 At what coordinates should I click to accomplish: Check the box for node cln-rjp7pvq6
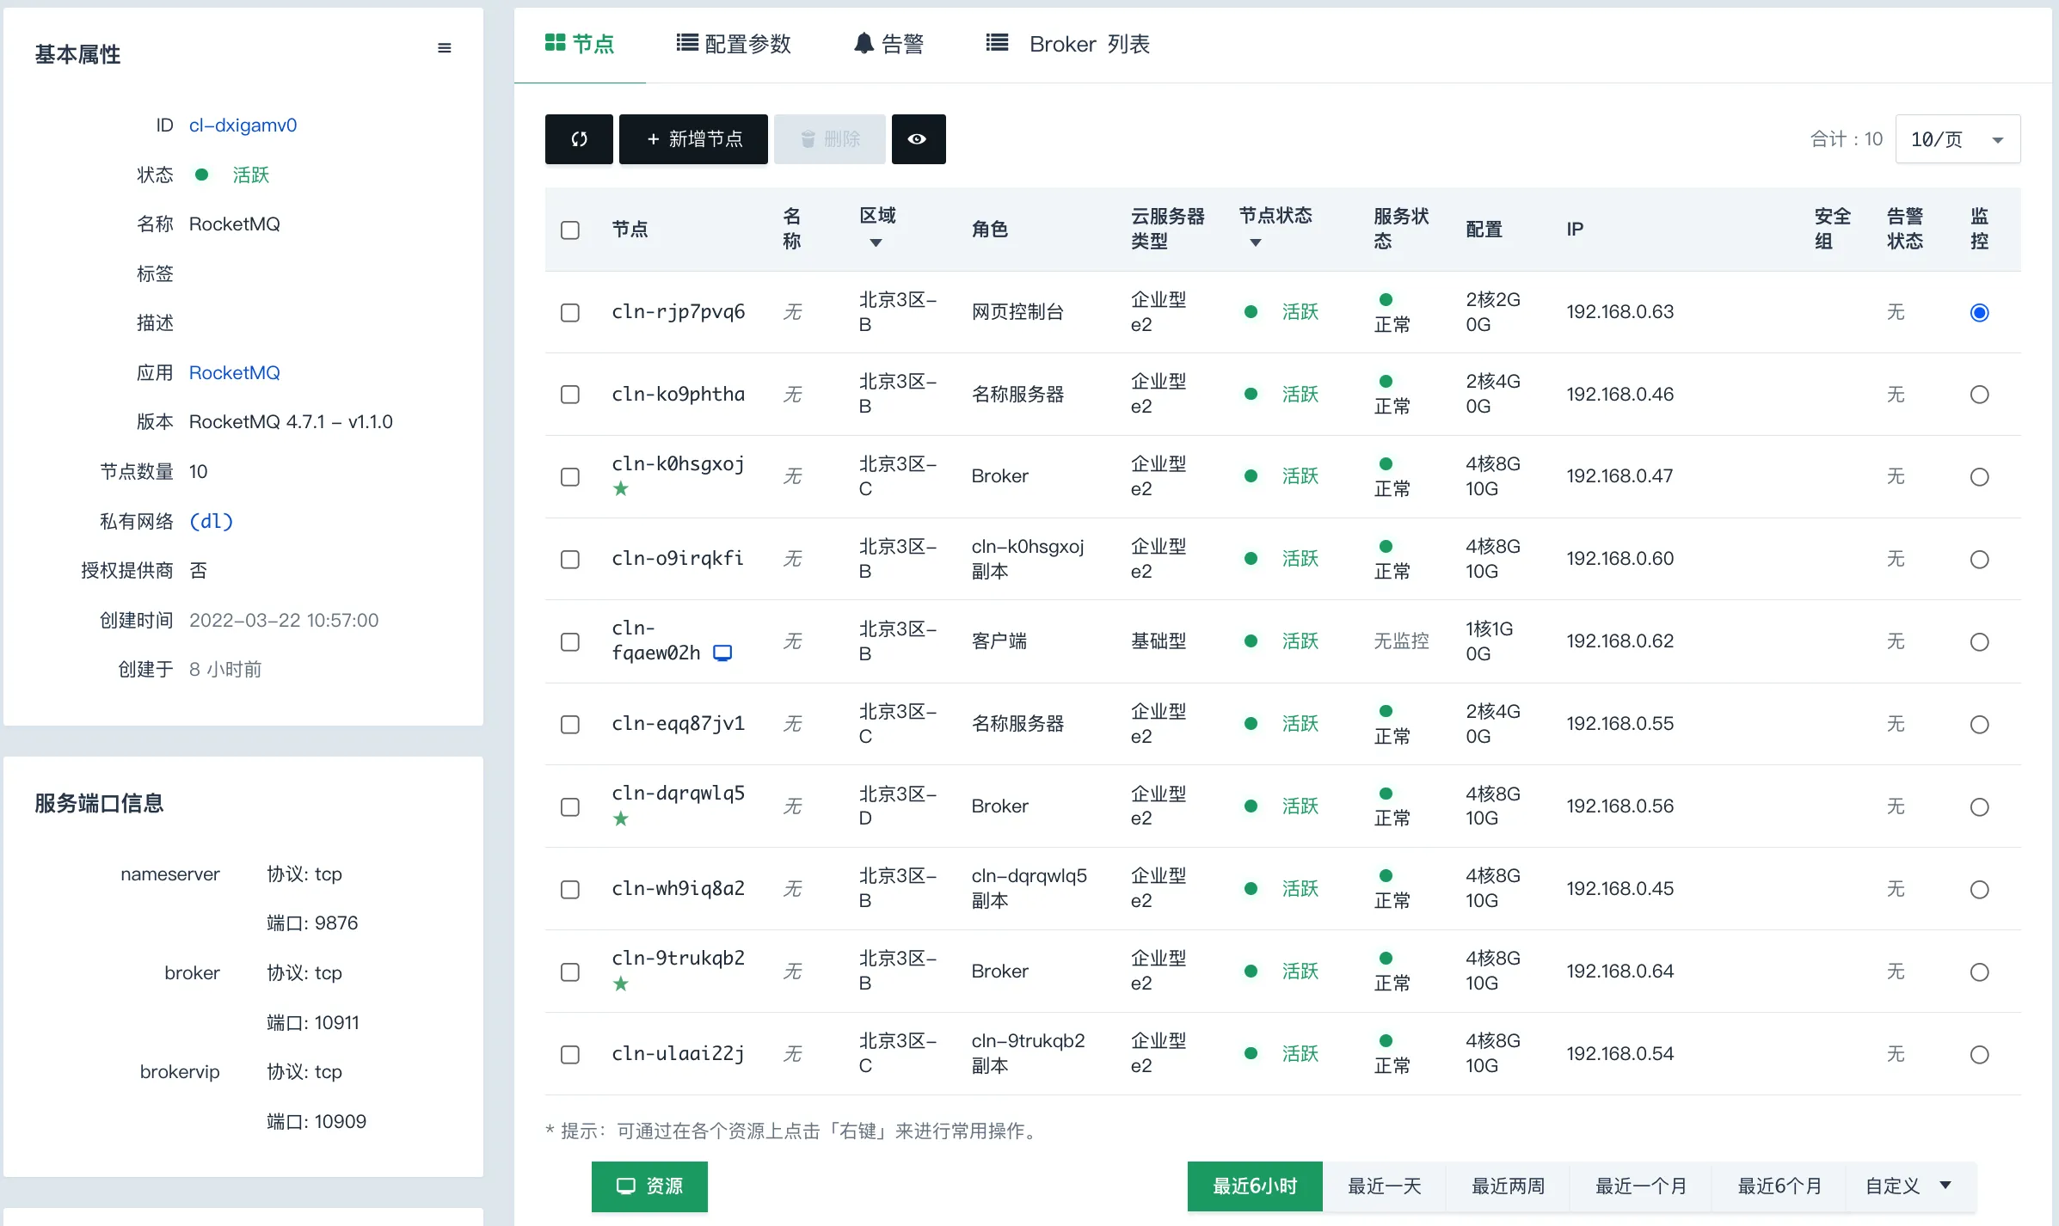[x=570, y=313]
